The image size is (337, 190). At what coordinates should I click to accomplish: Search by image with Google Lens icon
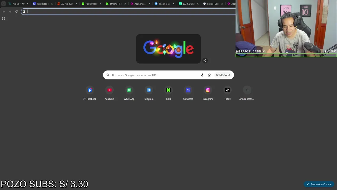[x=209, y=75]
